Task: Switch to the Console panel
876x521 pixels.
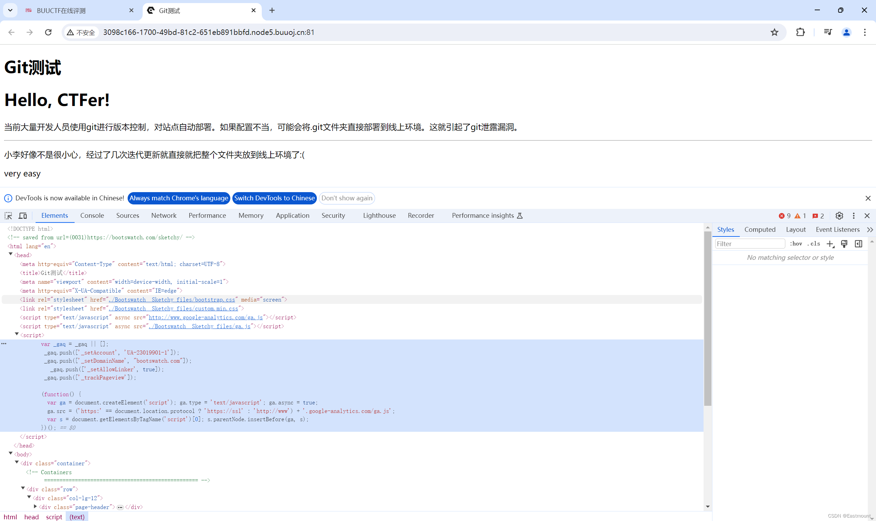Action: click(92, 216)
